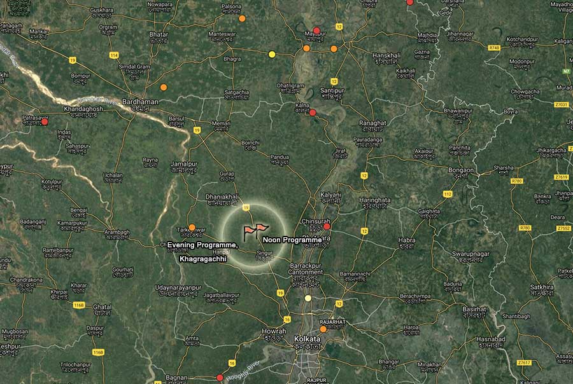Click the highway 114 road shield
The height and width of the screenshot is (384, 573).
coord(114,55)
